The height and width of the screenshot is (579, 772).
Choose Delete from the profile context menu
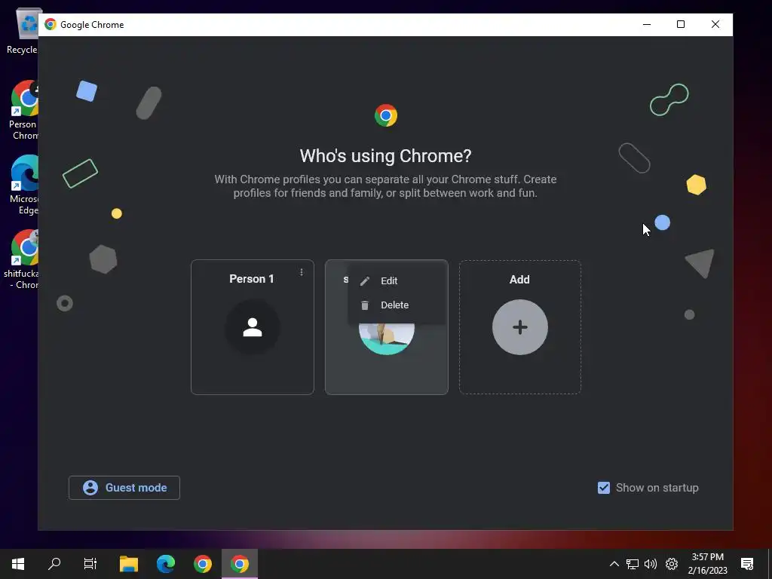[397, 305]
